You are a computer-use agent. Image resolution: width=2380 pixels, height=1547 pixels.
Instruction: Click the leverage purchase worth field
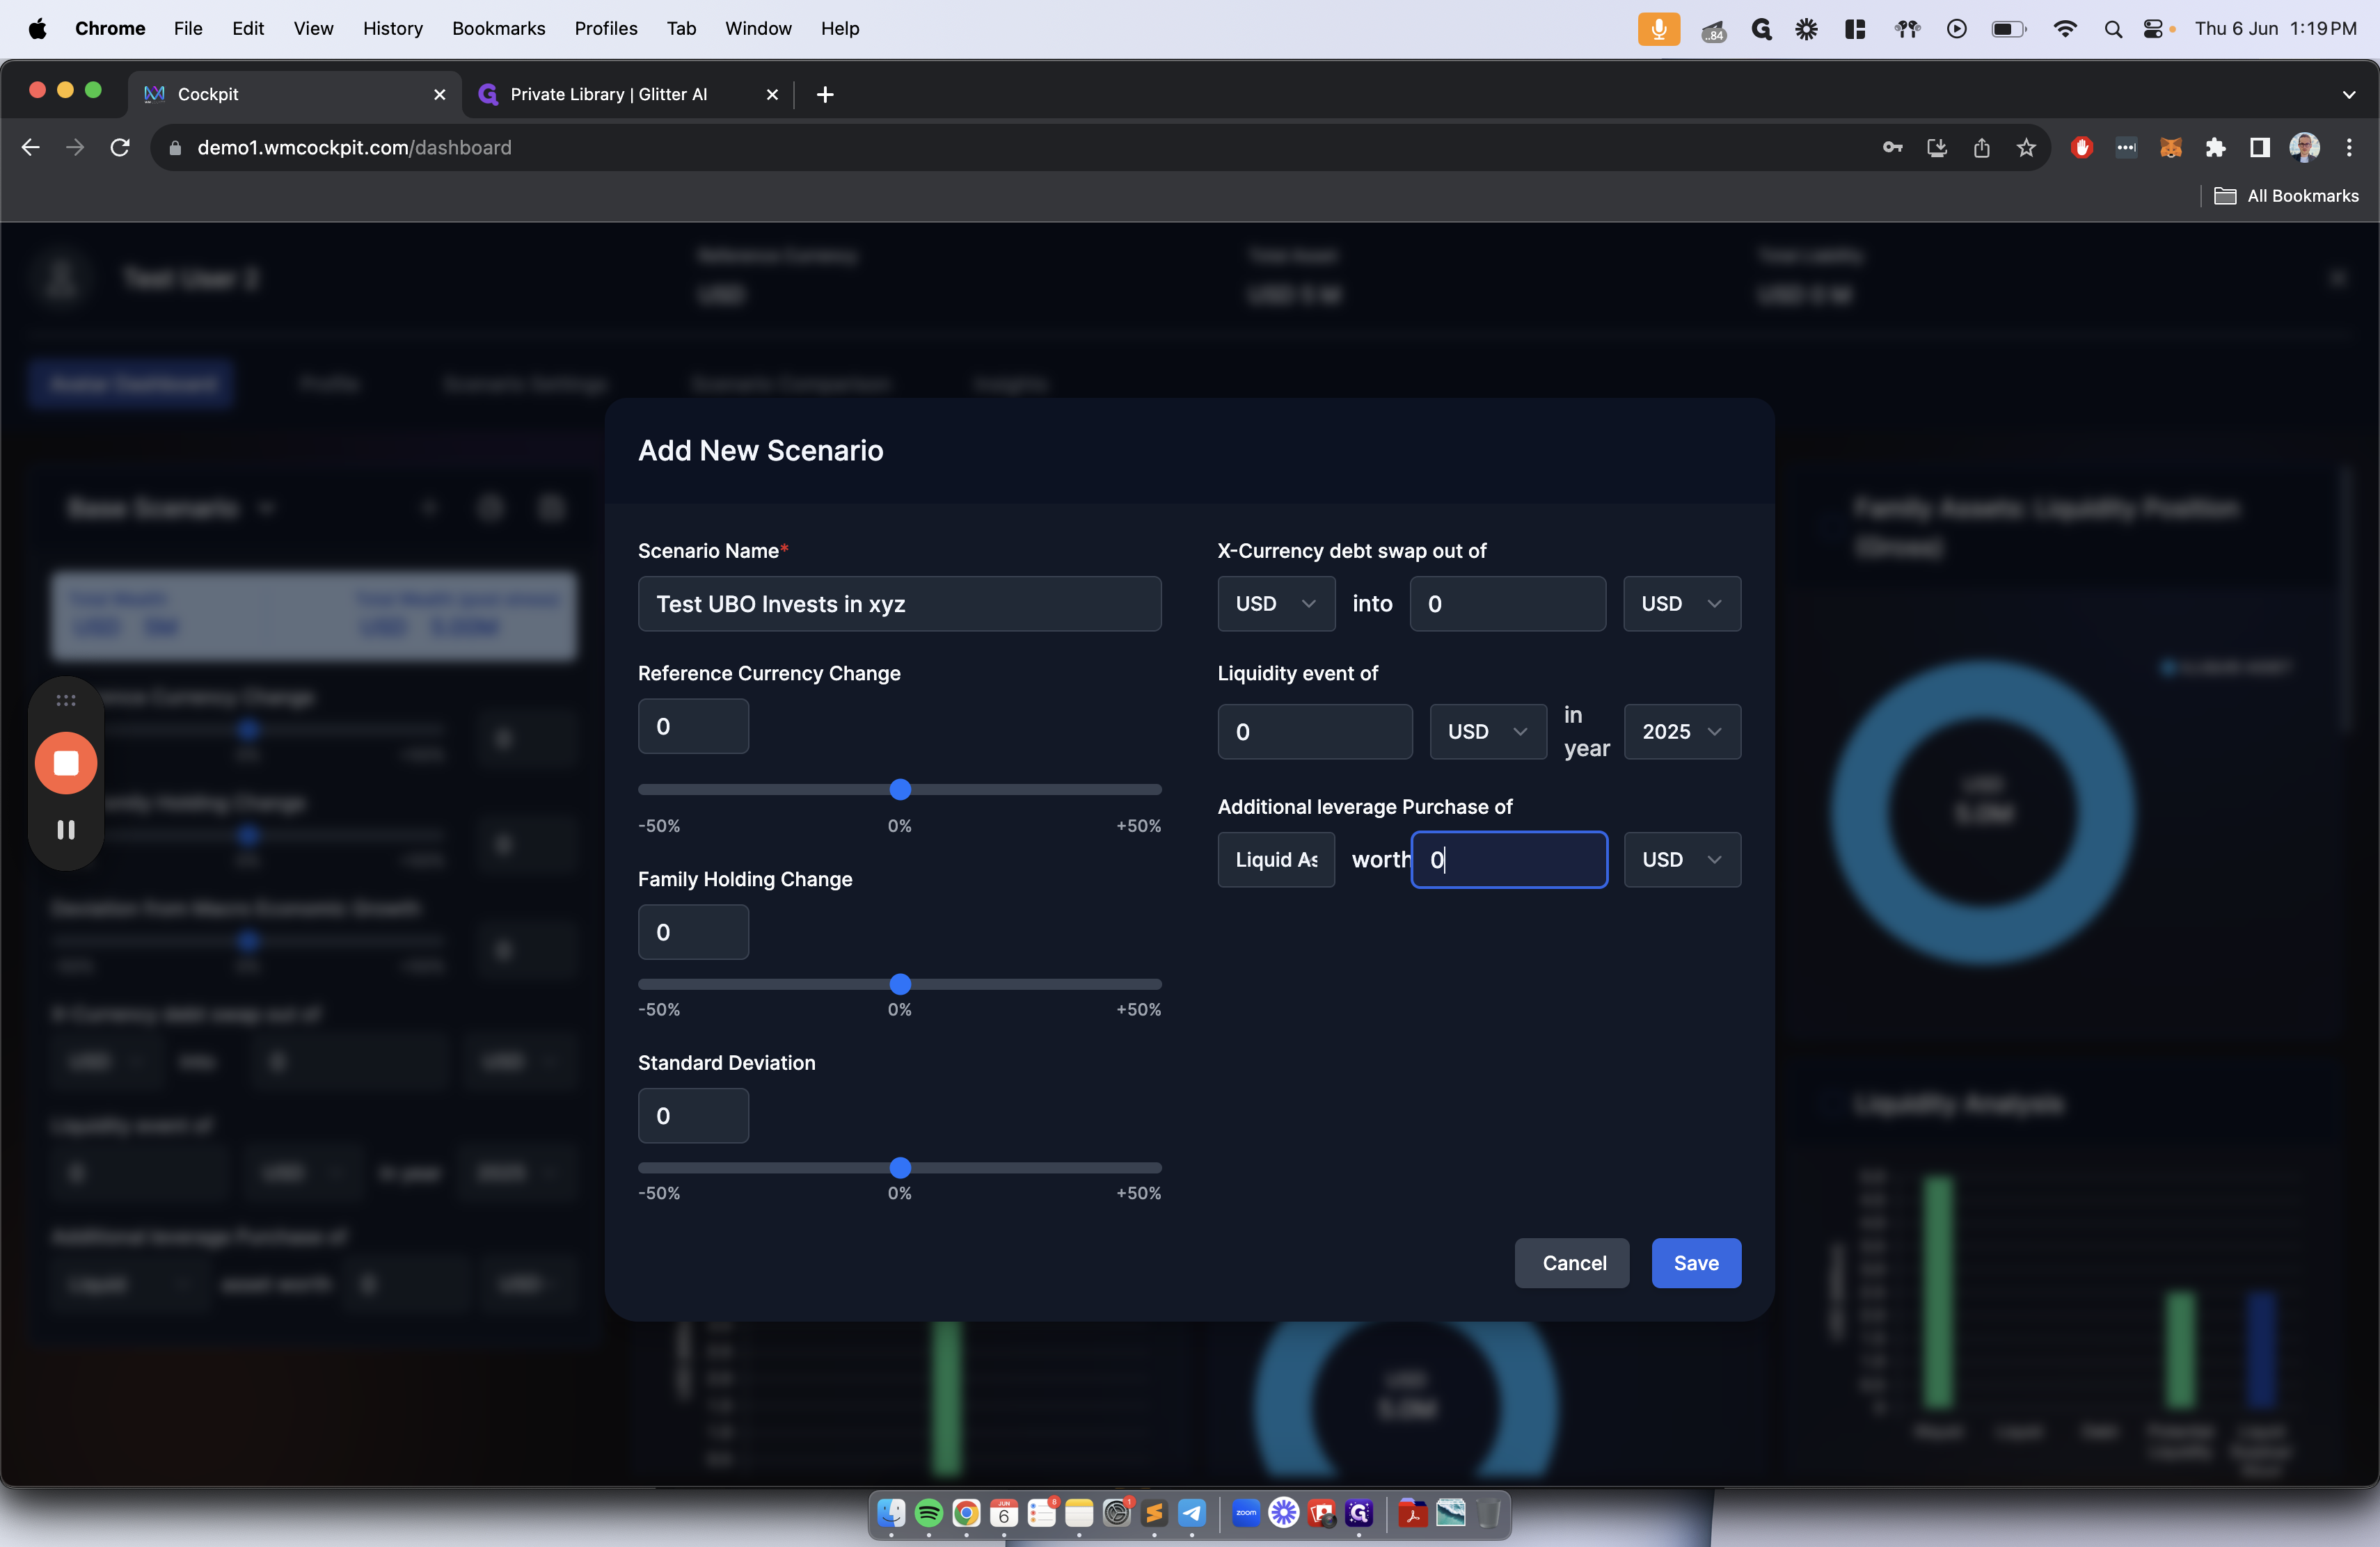point(1509,860)
